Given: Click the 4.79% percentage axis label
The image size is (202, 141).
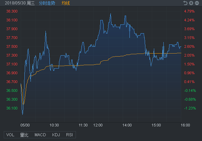Looking at the screenshot, I should pos(190,11).
